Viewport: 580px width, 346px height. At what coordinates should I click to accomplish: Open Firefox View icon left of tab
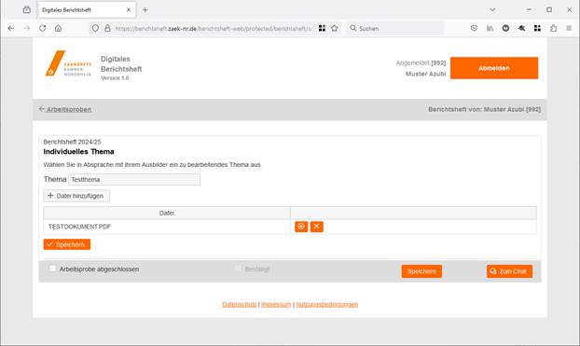[27, 10]
